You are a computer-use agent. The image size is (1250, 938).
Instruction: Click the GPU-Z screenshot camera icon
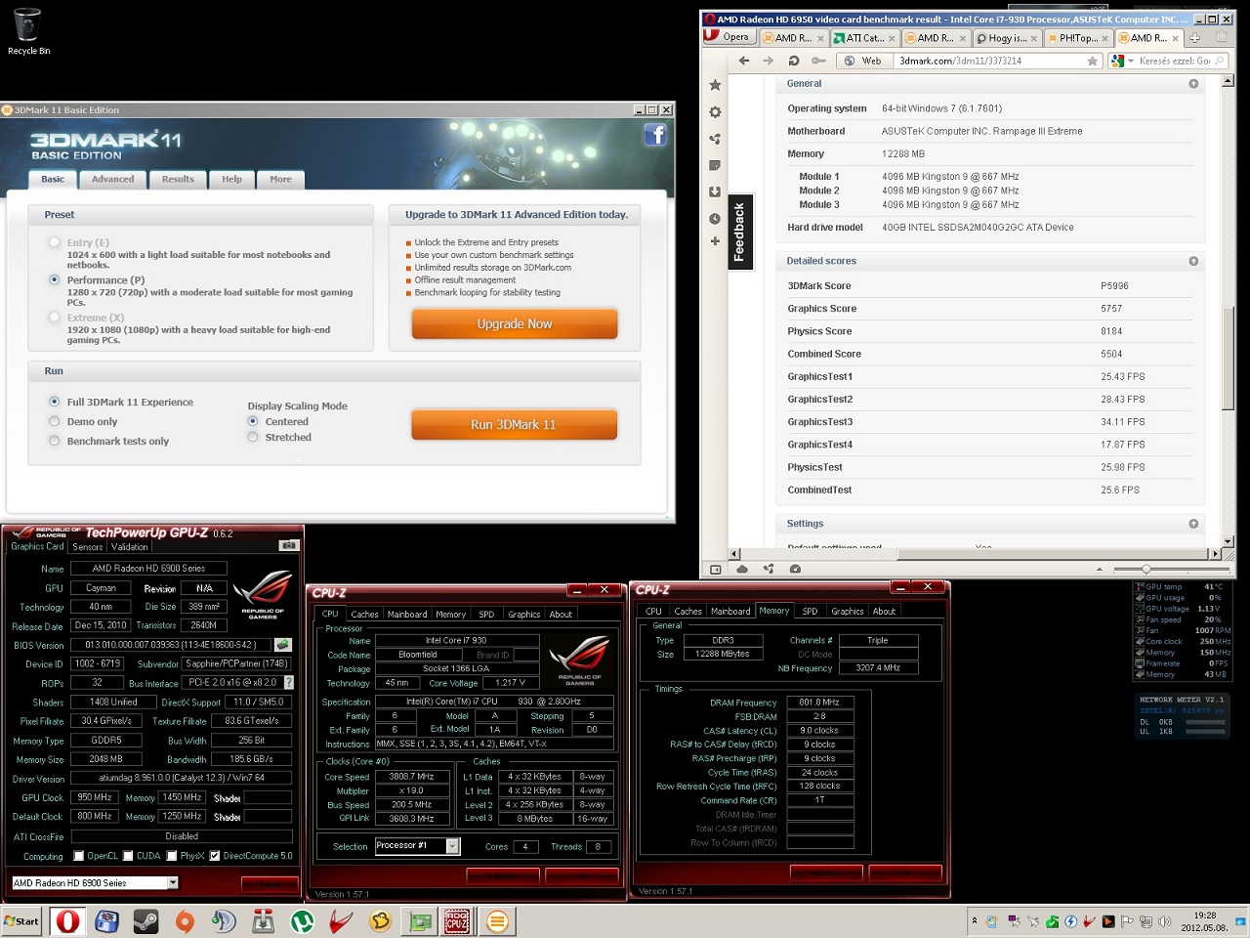[288, 545]
